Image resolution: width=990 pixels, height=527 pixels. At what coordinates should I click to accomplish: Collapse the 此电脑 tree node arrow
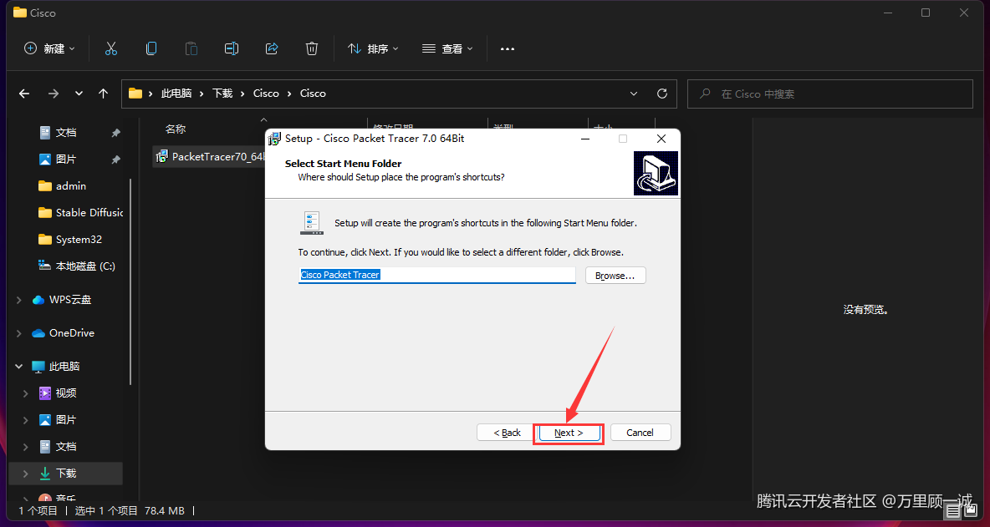19,367
